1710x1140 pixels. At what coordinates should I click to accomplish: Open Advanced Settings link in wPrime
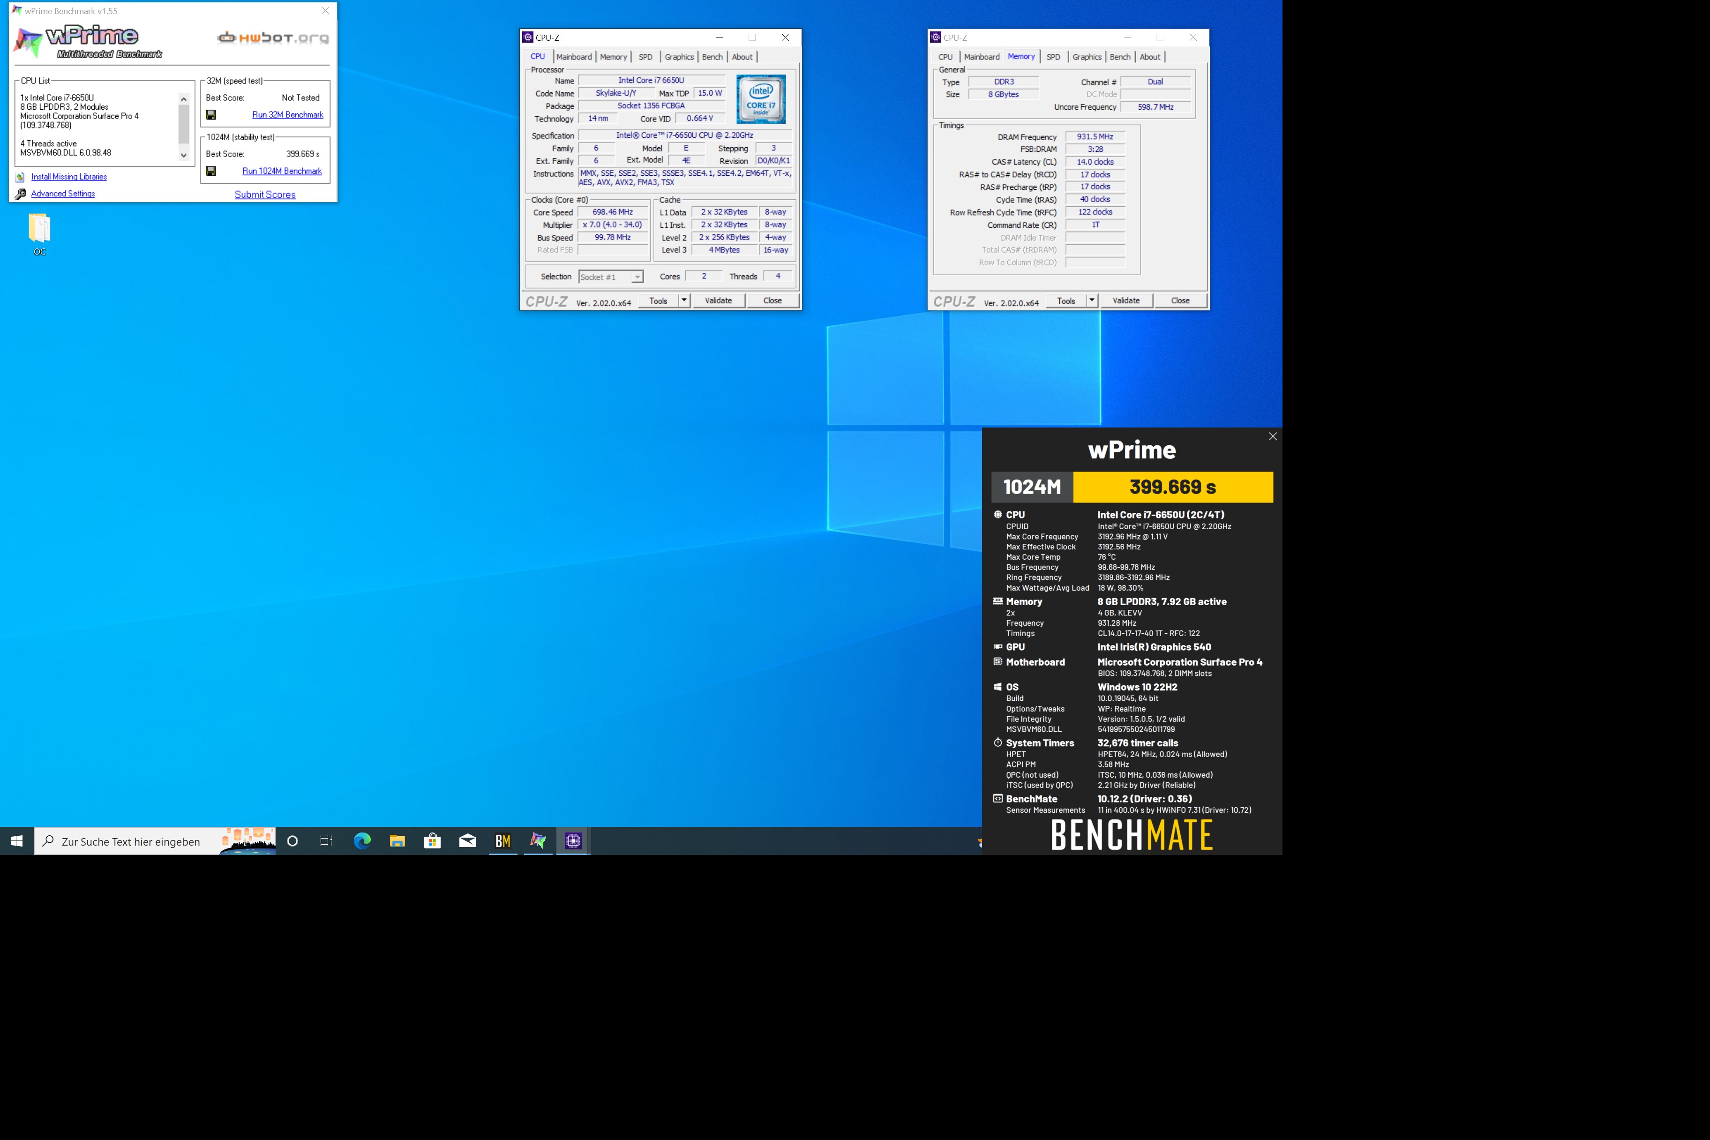63,194
